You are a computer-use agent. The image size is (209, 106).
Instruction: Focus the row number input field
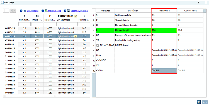pyautogui.click(x=6, y=11)
